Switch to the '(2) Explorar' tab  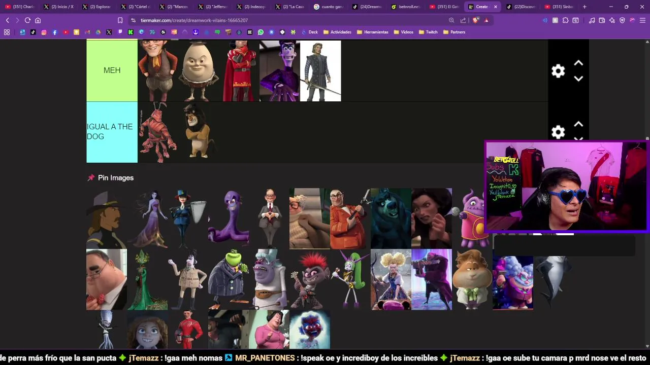tap(96, 7)
